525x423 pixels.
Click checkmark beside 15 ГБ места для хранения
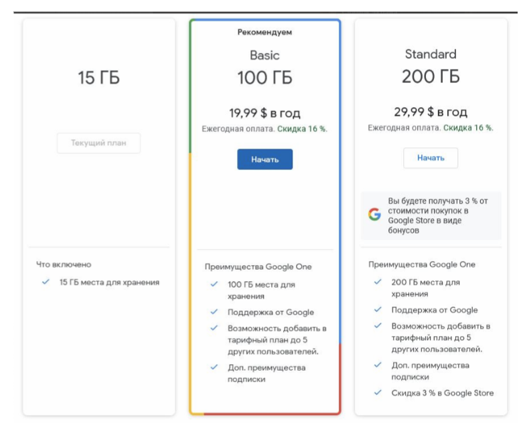[x=46, y=282]
